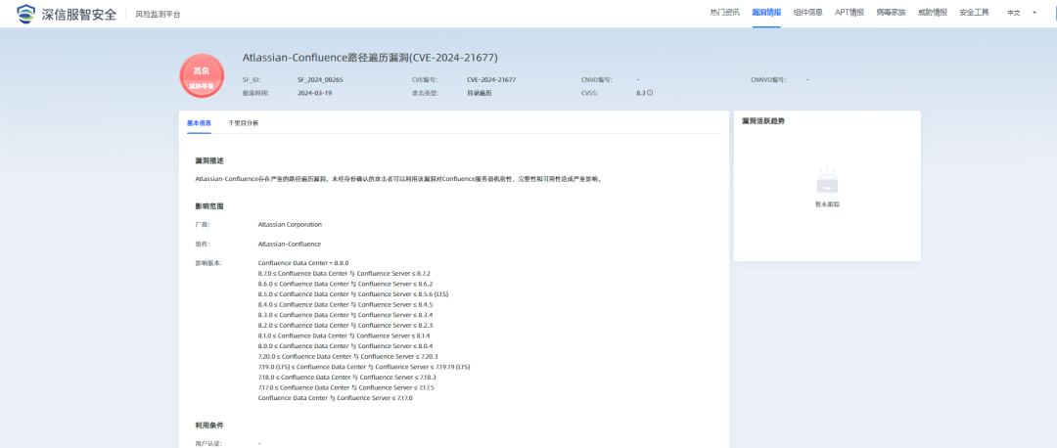Image resolution: width=1057 pixels, height=448 pixels.
Task: Click the 用户认证 field label
Action: click(207, 444)
